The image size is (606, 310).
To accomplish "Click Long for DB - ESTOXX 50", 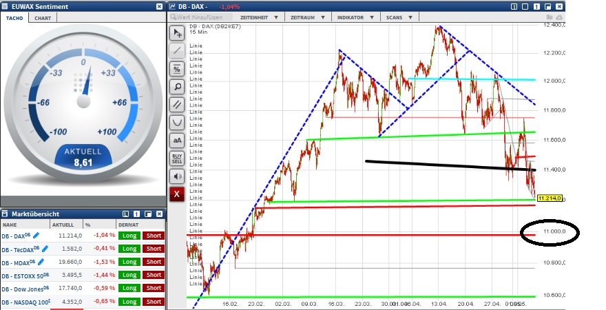I will point(129,275).
